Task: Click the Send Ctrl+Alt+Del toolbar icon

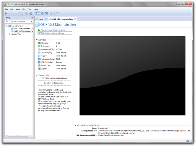Action: (15, 13)
